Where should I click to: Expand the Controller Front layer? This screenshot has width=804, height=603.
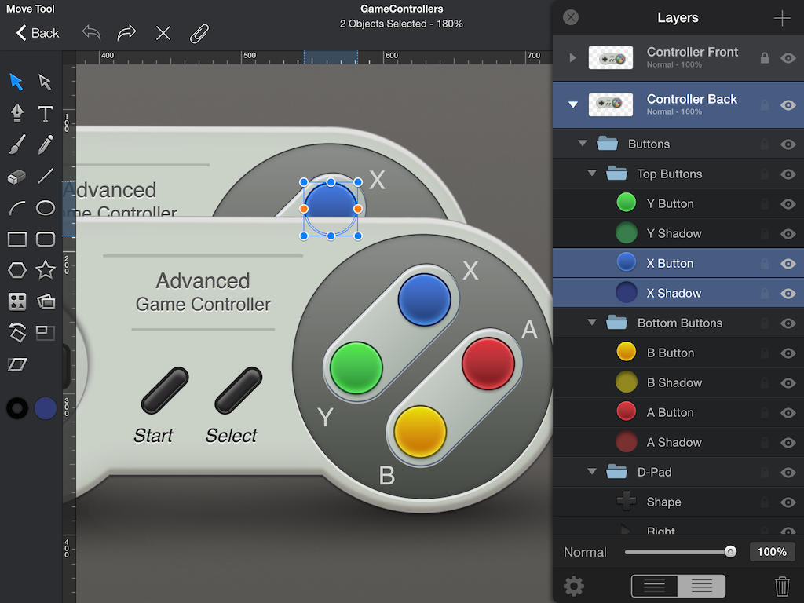tap(571, 57)
